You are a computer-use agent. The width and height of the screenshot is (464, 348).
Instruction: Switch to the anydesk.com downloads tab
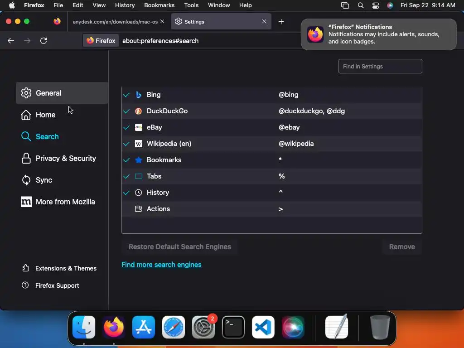coord(115,22)
